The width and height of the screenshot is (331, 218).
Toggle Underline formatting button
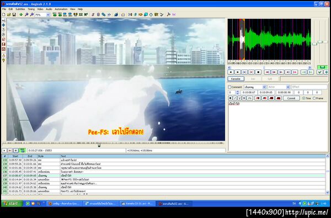pyautogui.click(x=239, y=98)
